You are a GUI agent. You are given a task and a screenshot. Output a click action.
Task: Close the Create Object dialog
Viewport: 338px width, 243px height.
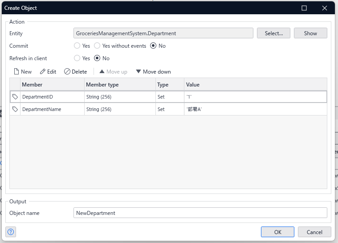(325, 8)
